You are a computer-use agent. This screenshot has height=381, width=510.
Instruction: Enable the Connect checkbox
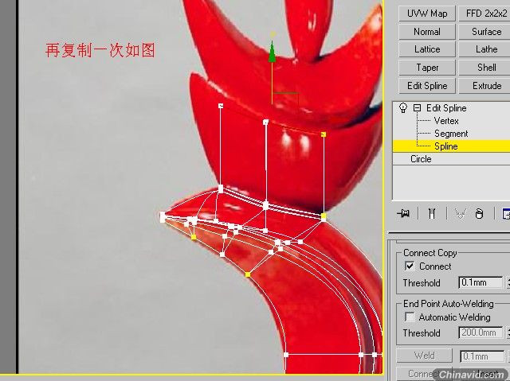(410, 266)
